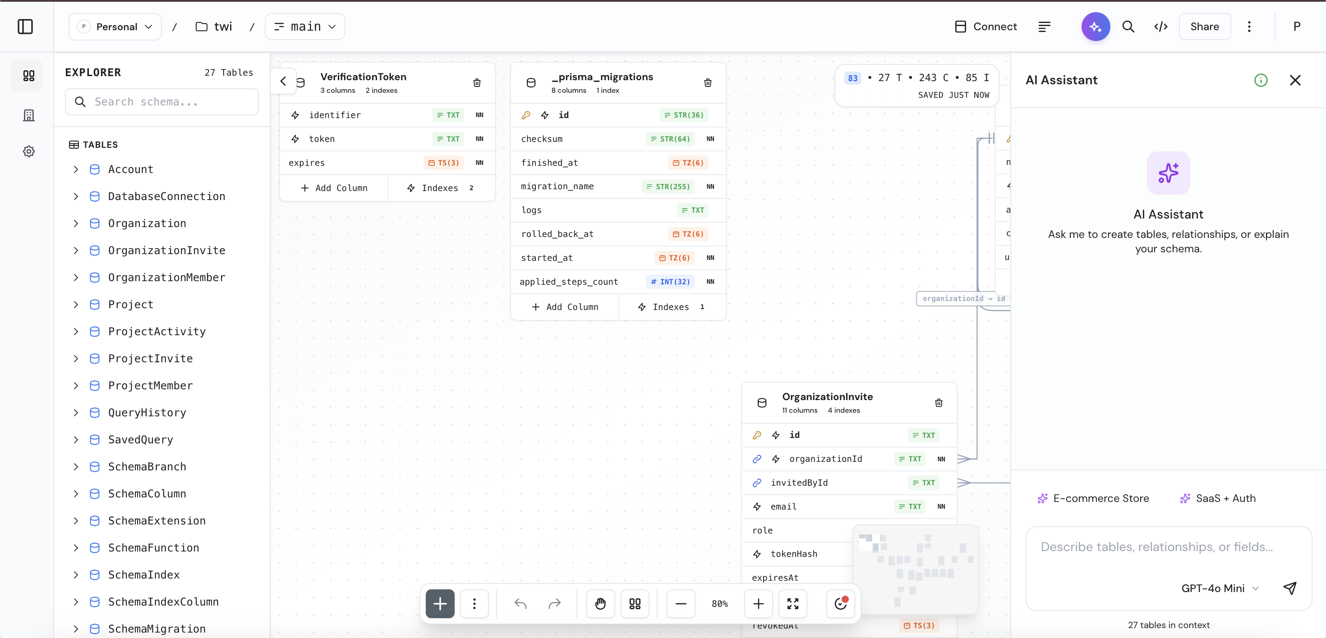Viewport: 1326px width, 638px height.
Task: Click the undo arrow in bottom toolbar
Action: point(520,604)
